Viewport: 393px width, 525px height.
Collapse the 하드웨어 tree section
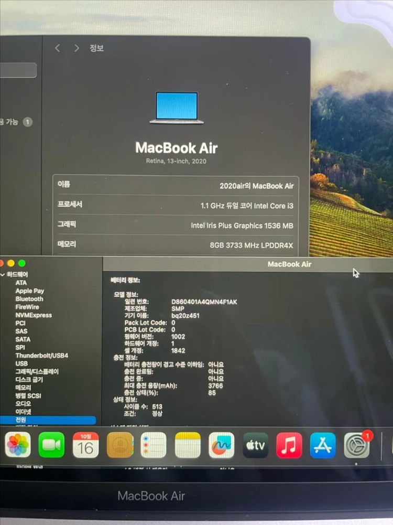pos(3,274)
